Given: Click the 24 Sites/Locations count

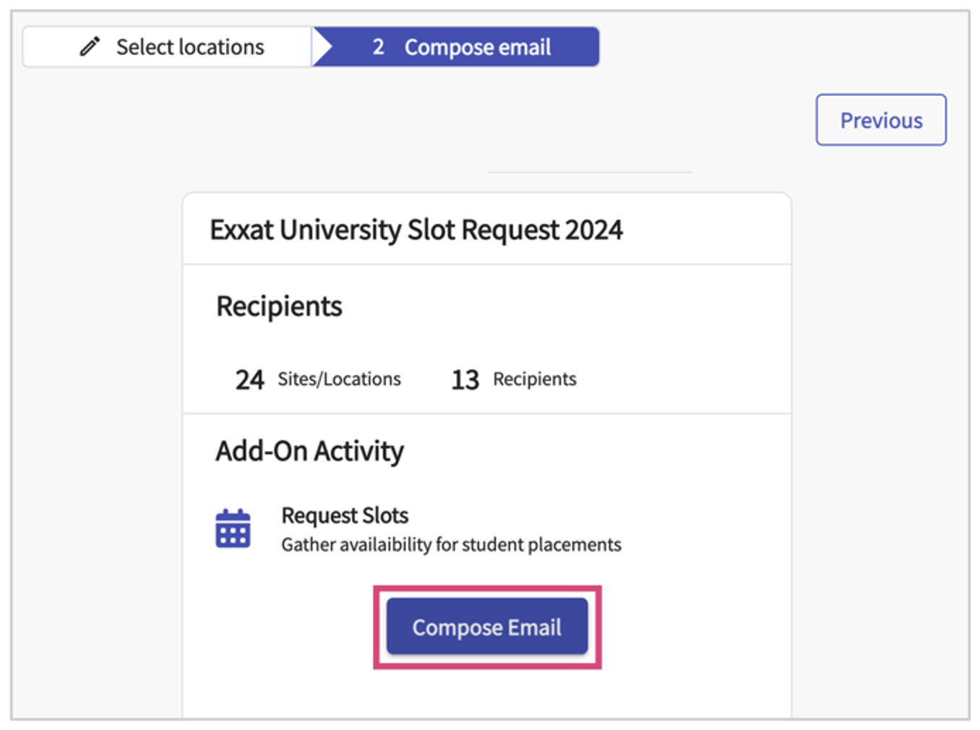Looking at the screenshot, I should click(x=318, y=379).
